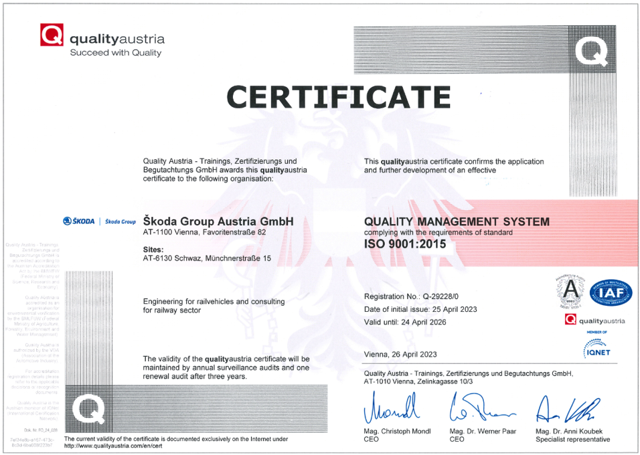Click the CERTIFICATE heading
Screen dimensions: 640x455
[339, 97]
